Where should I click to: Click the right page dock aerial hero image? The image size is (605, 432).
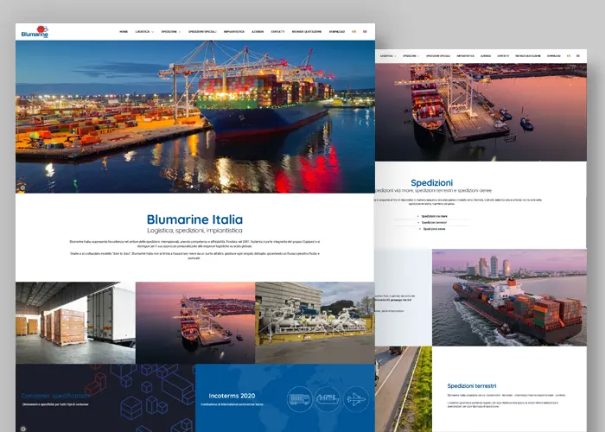point(481,112)
